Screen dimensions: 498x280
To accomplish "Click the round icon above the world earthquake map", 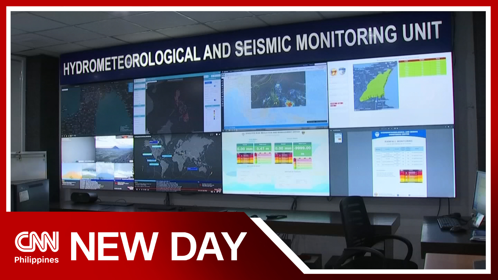I will (217, 134).
